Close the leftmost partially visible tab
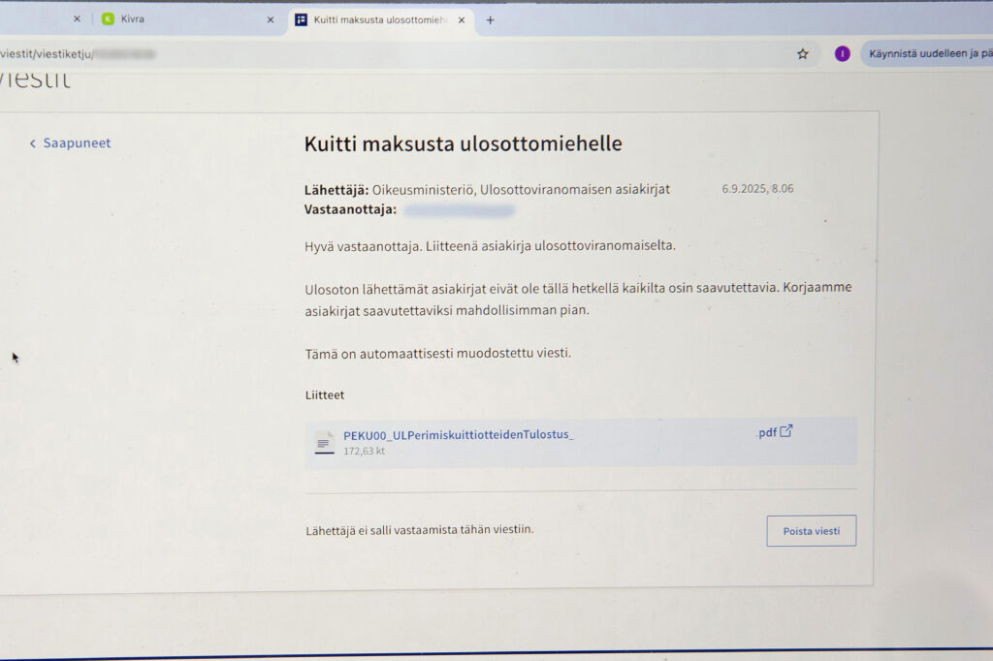Screen dimensions: 993x661 pos(77,19)
